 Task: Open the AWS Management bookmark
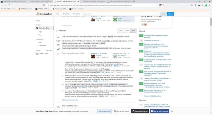pos(26,9)
